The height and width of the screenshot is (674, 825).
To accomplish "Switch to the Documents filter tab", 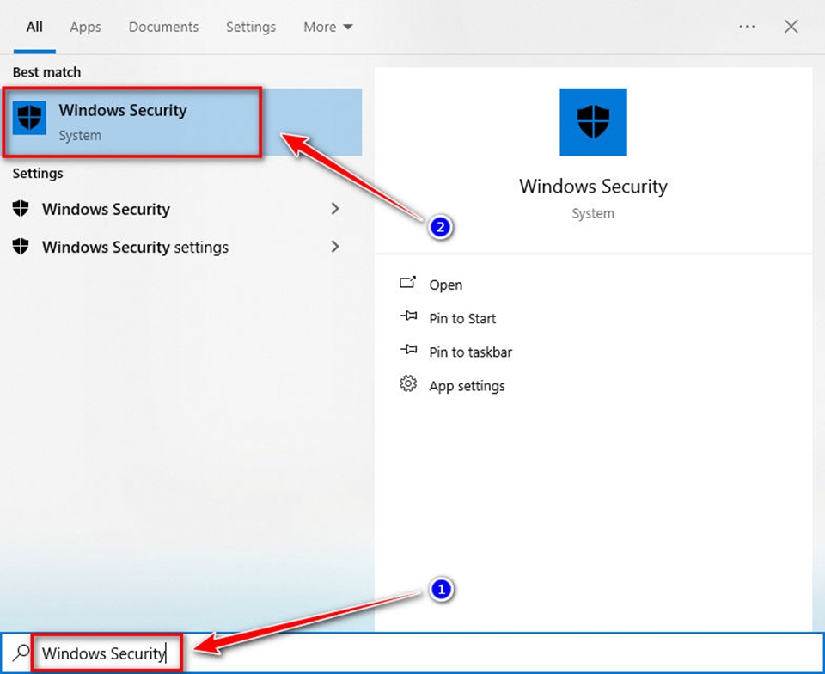I will point(163,27).
